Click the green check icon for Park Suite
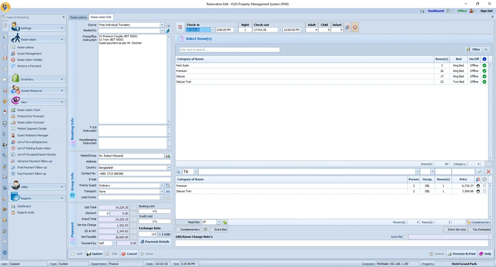Image resolution: width=496 pixels, height=267 pixels. [484, 66]
